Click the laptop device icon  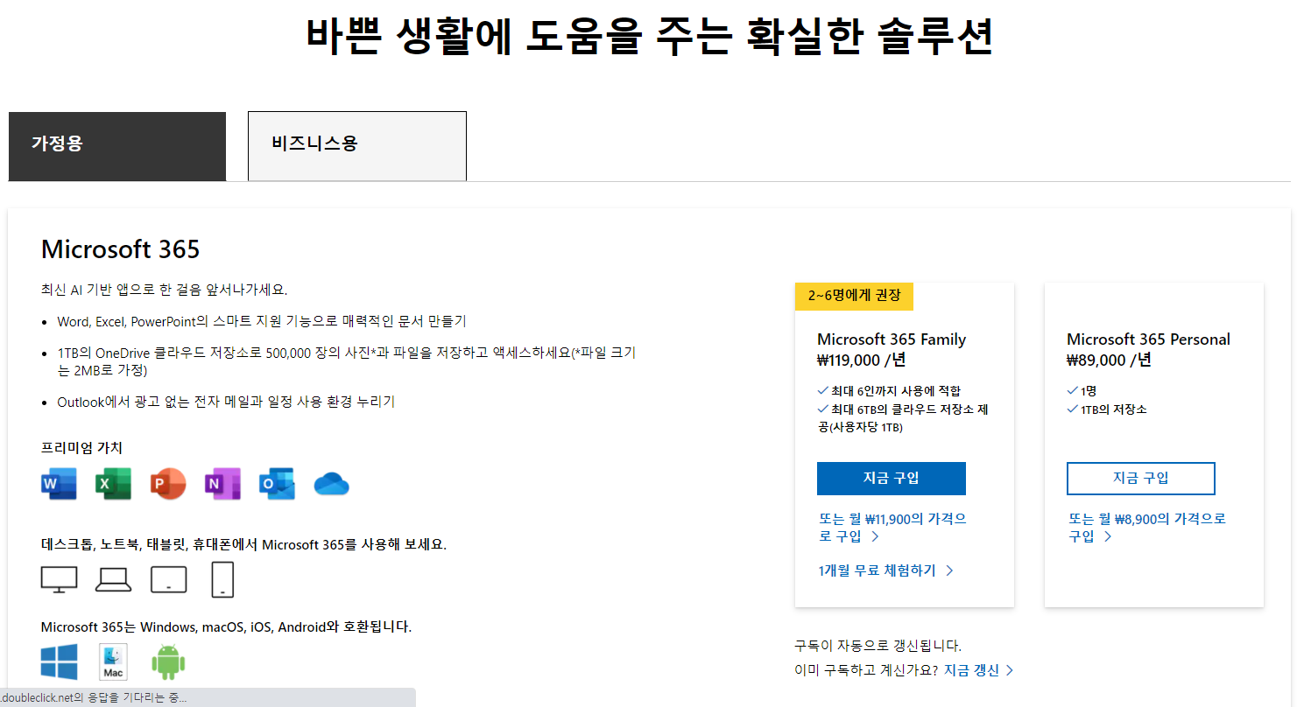[x=113, y=579]
